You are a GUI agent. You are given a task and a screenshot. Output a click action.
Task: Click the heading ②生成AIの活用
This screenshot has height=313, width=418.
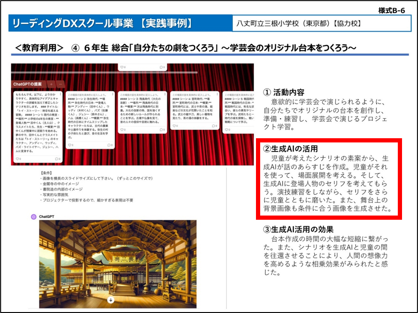coord(290,149)
